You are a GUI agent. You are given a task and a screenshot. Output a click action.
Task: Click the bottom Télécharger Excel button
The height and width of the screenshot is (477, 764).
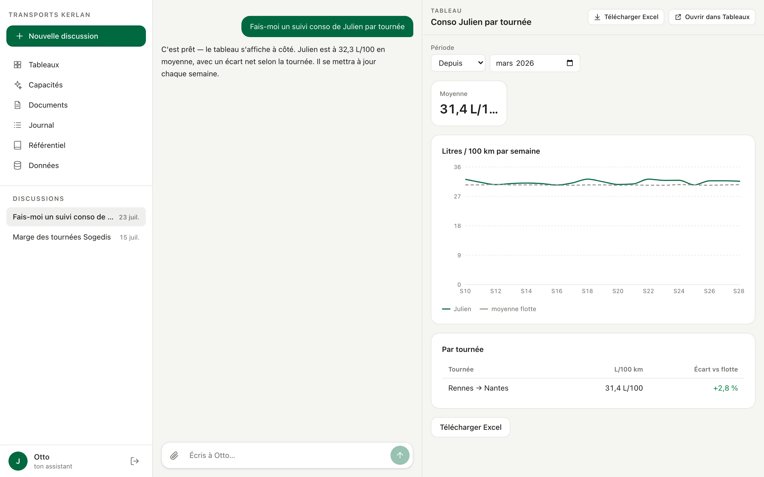470,427
